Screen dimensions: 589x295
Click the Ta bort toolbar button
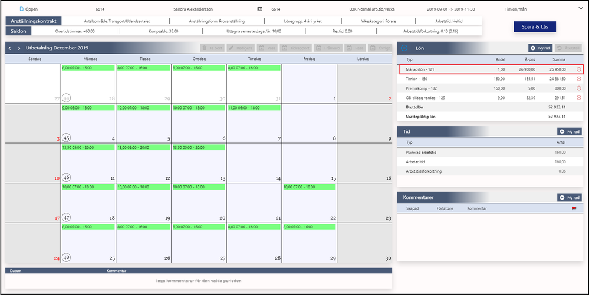212,48
